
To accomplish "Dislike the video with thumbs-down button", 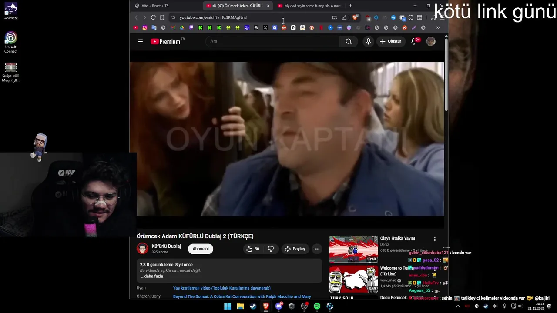I will (271, 249).
